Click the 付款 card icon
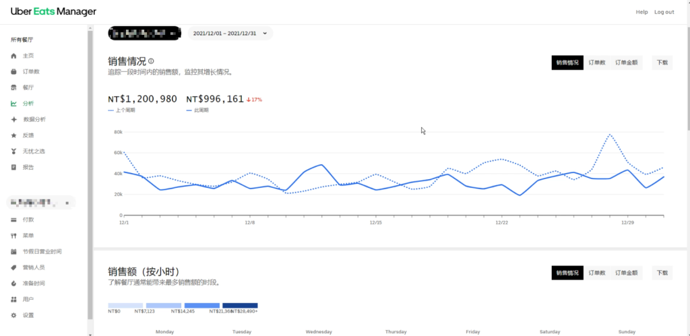The image size is (690, 336). click(13, 220)
